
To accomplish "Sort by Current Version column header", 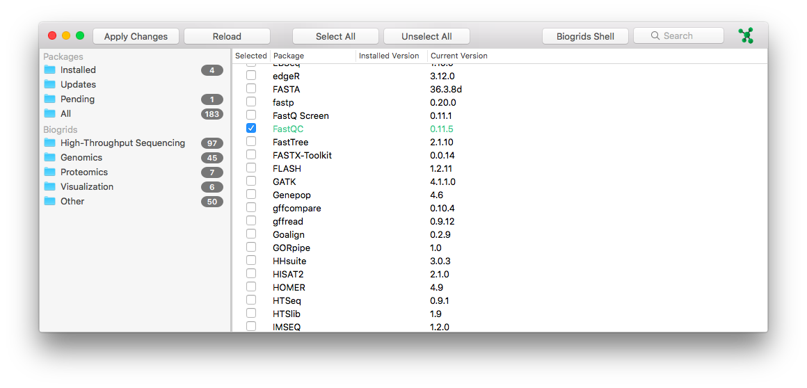I will (459, 56).
